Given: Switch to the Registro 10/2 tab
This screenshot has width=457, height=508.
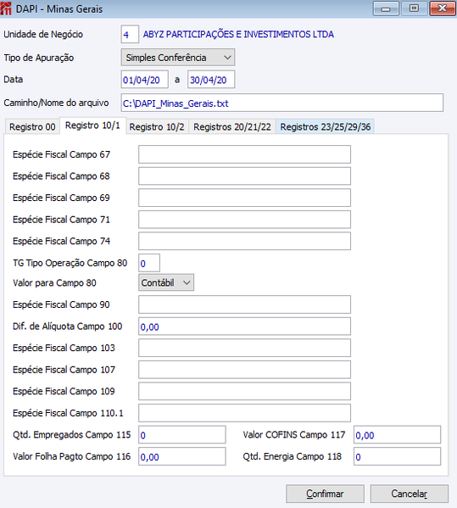Looking at the screenshot, I should pyautogui.click(x=157, y=126).
